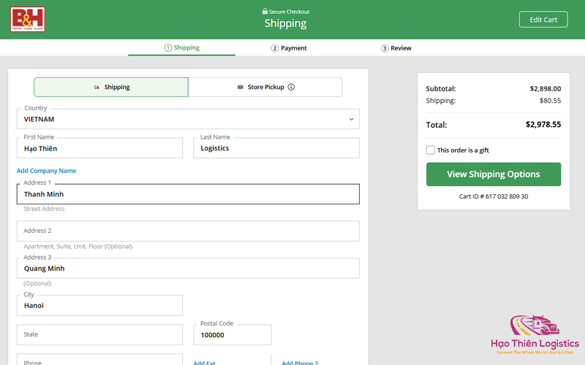Click the Add Phone 2 link
Screen dimensions: 585x365
click(300, 362)
